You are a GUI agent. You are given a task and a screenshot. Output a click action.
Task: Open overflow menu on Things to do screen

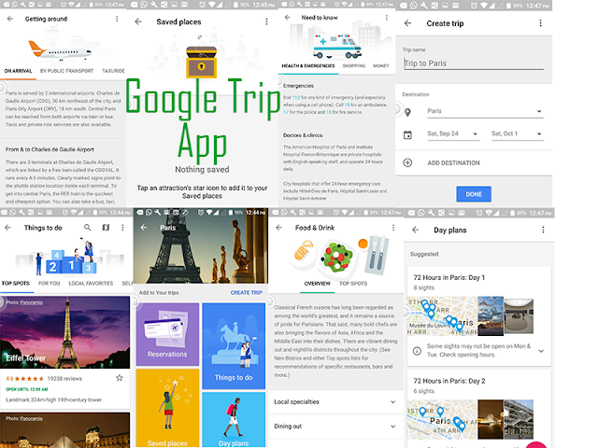point(122,228)
